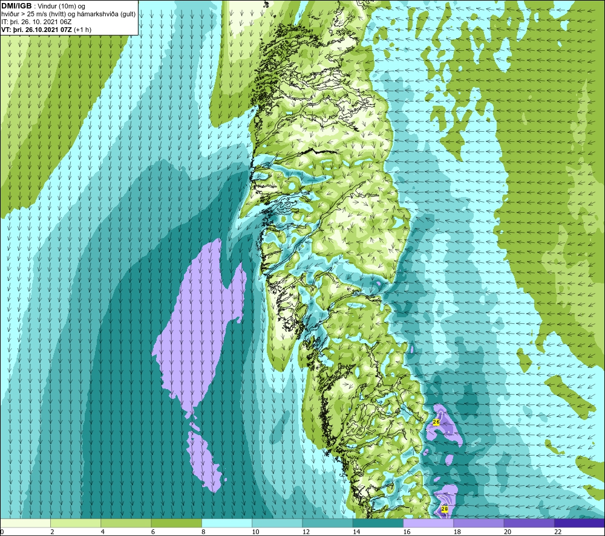605x536 pixels.
Task: Click the legend tick label 10
Action: point(255,532)
